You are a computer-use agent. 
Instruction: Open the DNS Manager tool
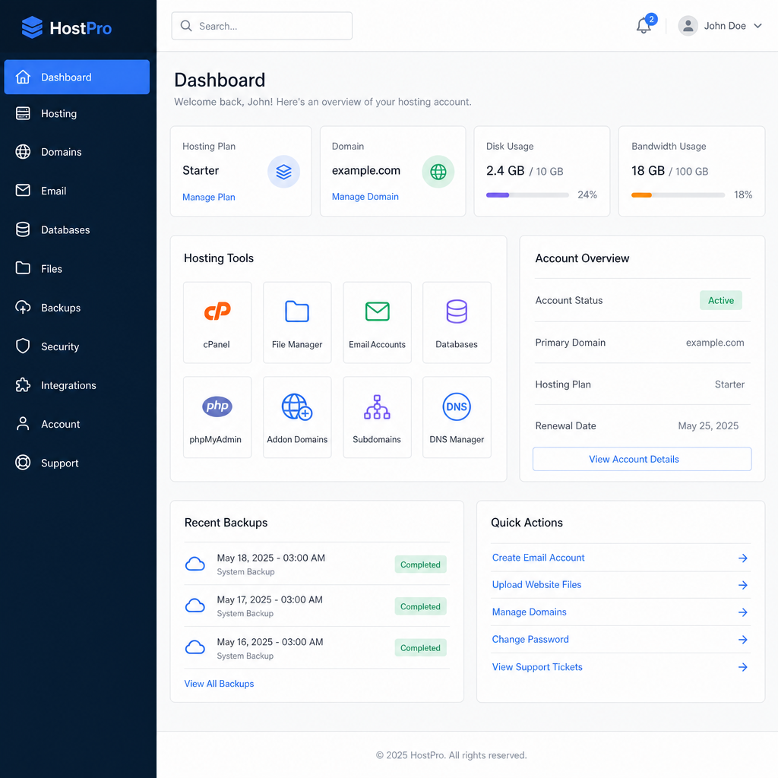pos(457,417)
